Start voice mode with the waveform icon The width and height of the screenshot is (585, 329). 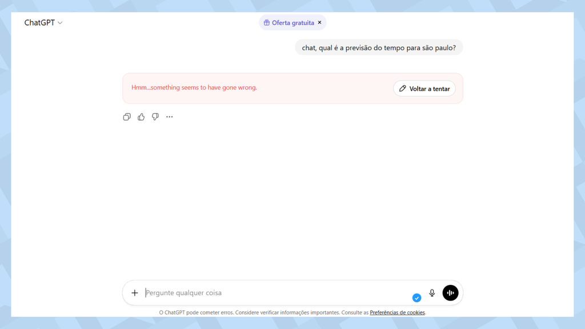point(450,292)
